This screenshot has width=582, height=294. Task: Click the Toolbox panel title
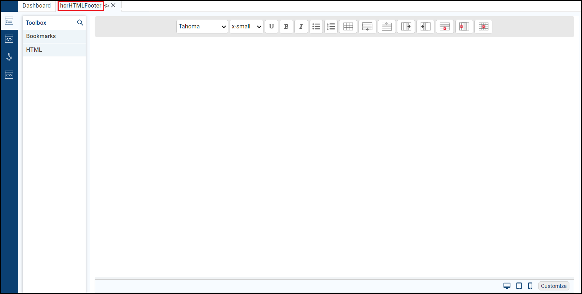[36, 23]
